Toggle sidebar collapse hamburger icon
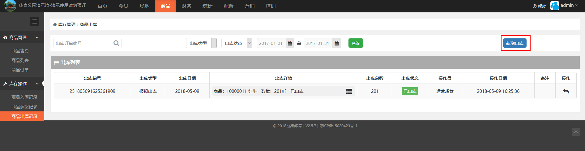The height and width of the screenshot is (151, 585). (35, 21)
